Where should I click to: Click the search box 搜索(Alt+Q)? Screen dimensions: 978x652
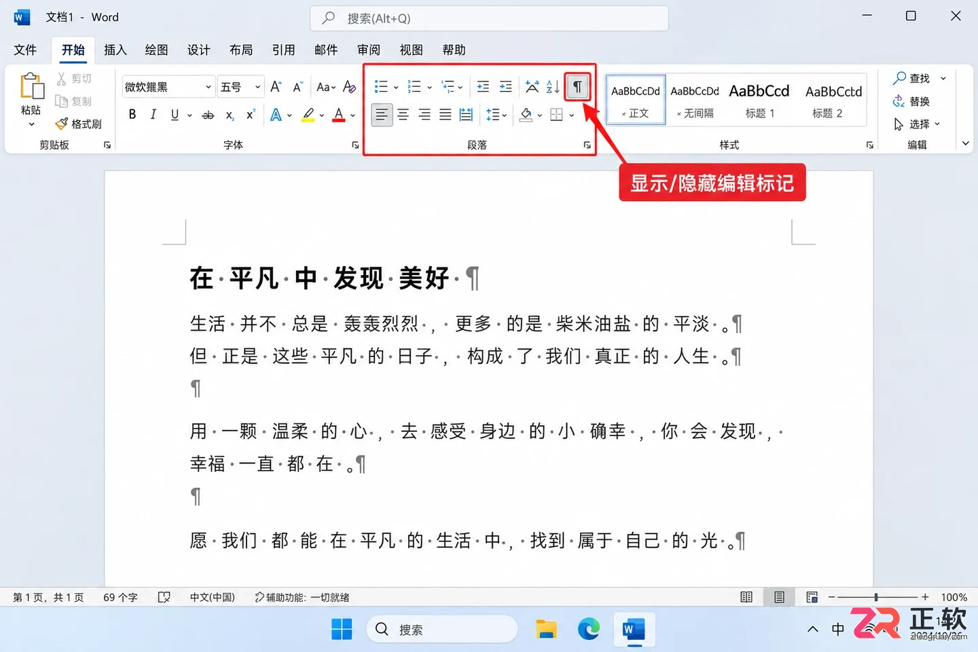[489, 18]
